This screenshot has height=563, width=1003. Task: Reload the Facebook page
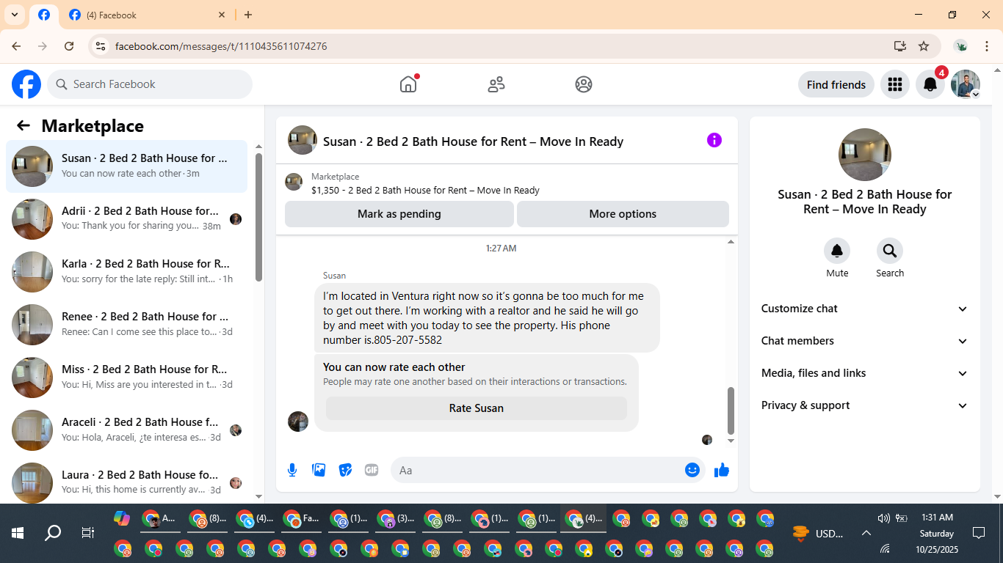click(x=69, y=46)
